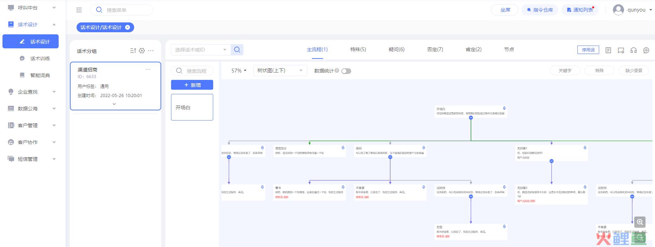Collapse children under the 无回答1 node

[x=551, y=161]
